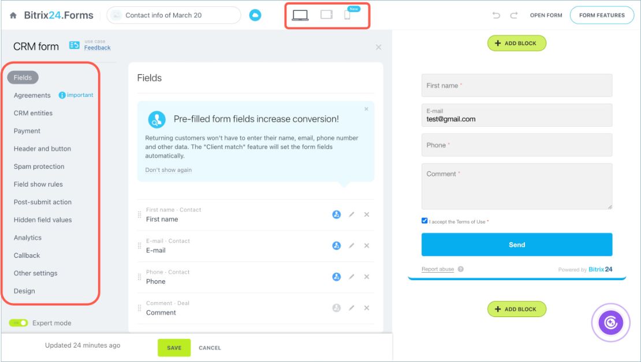Viewport: 641px width, 362px height.
Task: Dismiss the pre-filled fields hint box
Action: [x=366, y=109]
